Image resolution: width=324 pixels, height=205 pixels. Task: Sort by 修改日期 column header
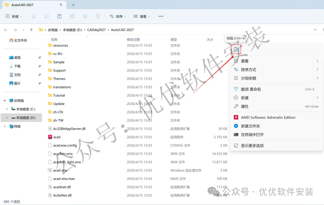(133, 40)
